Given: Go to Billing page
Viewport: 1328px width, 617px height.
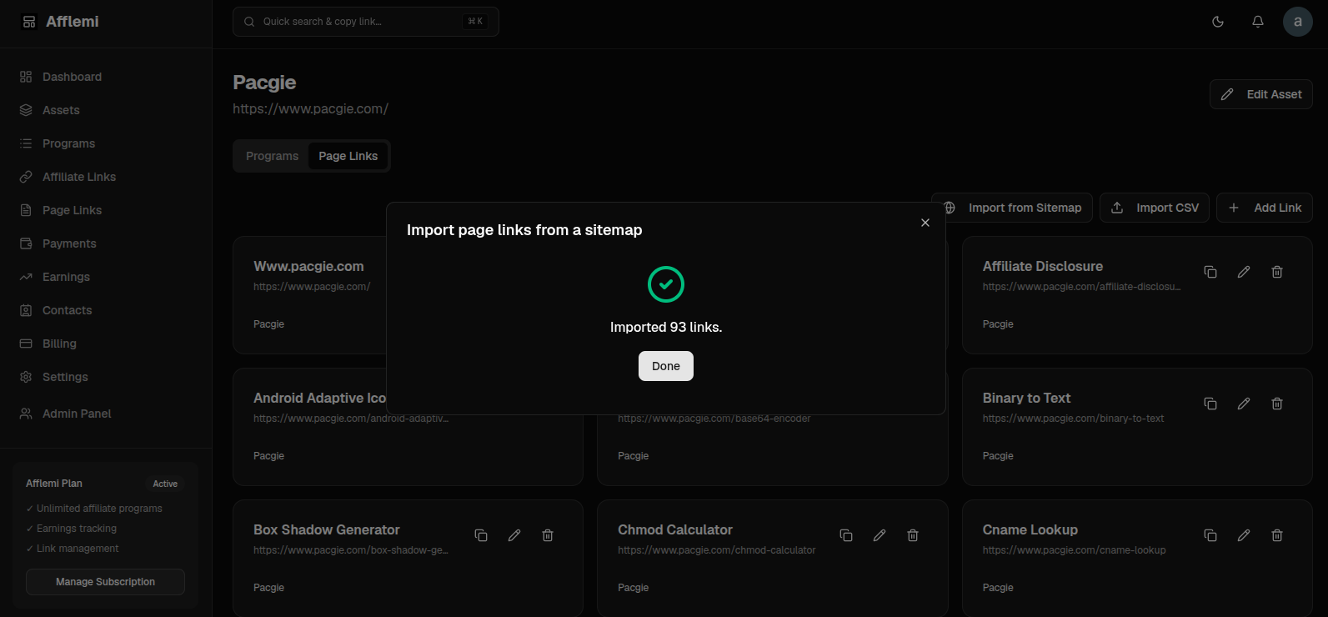Looking at the screenshot, I should click(106, 344).
